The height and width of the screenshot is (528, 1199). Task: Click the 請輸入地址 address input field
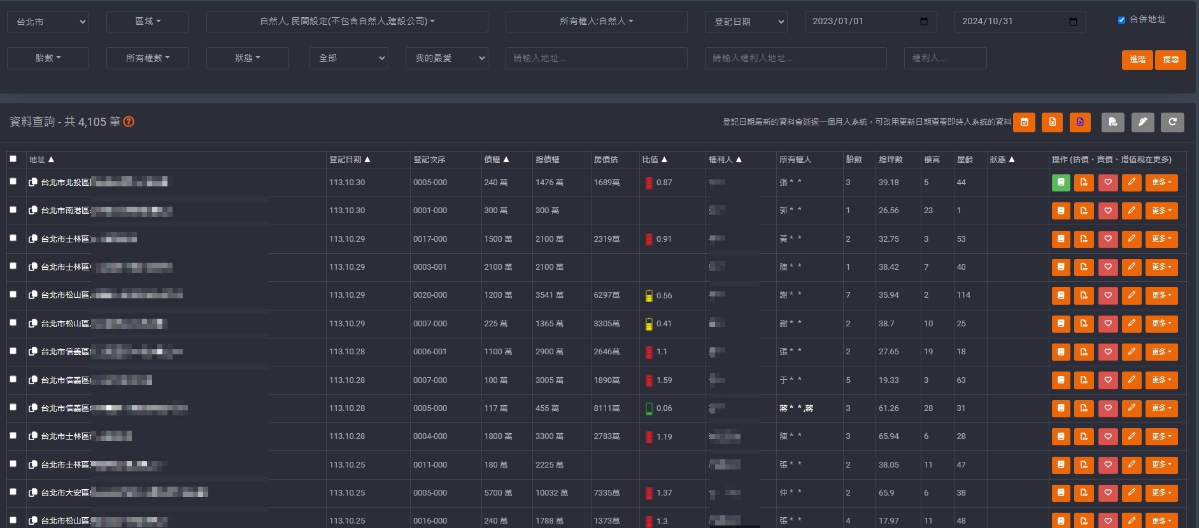[x=596, y=58]
